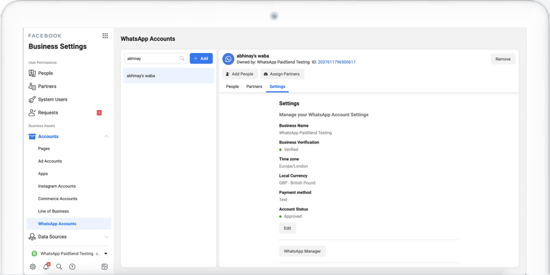Click the search magnifier in account search
The image size is (550, 275).
point(182,58)
